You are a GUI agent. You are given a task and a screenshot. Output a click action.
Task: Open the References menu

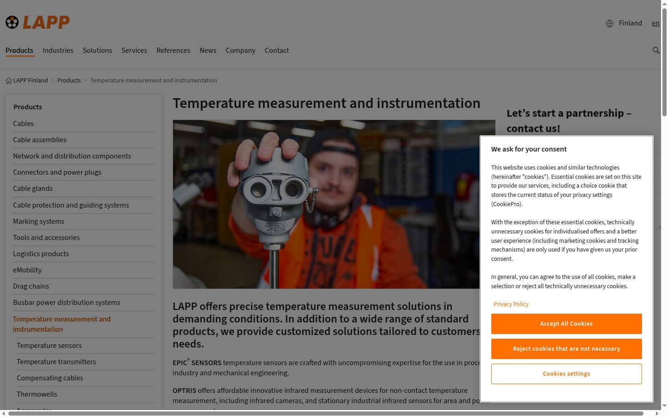point(173,51)
